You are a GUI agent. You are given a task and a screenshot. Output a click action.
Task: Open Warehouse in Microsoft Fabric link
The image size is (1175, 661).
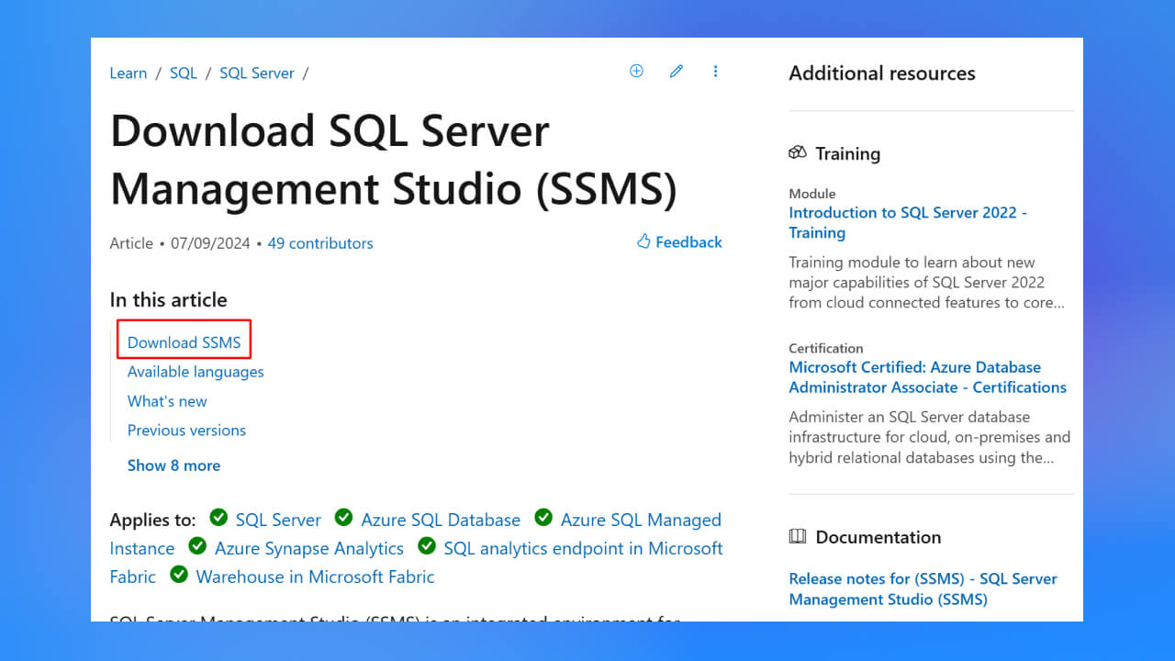click(x=315, y=577)
